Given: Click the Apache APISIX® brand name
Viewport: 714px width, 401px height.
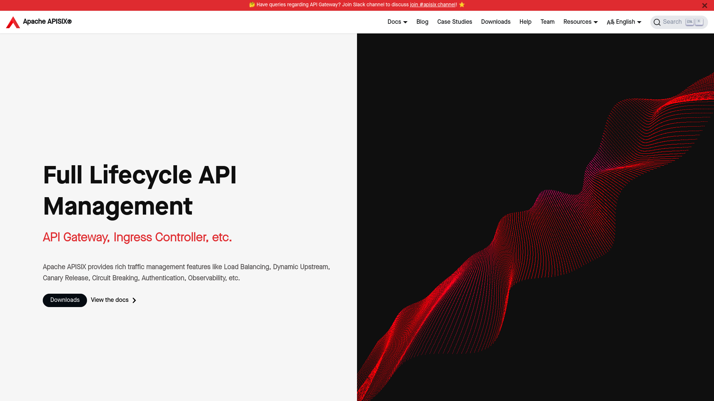Looking at the screenshot, I should coord(47,22).
